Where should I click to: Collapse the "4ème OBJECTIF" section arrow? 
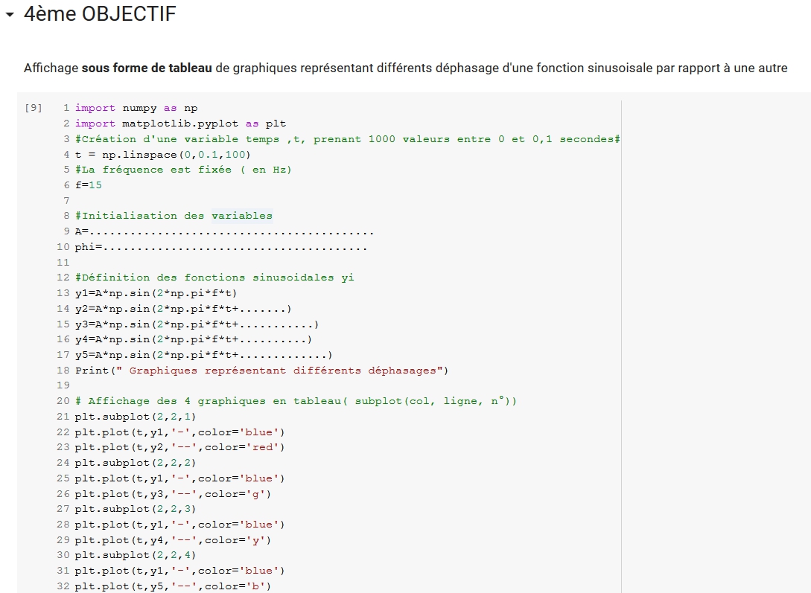10,16
